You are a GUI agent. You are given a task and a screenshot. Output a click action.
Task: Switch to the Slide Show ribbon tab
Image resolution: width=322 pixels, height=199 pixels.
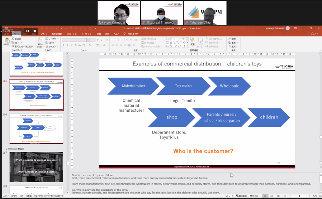[x=87, y=34]
